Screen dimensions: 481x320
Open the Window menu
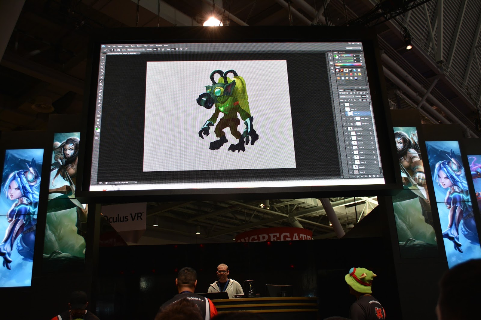pos(159,46)
